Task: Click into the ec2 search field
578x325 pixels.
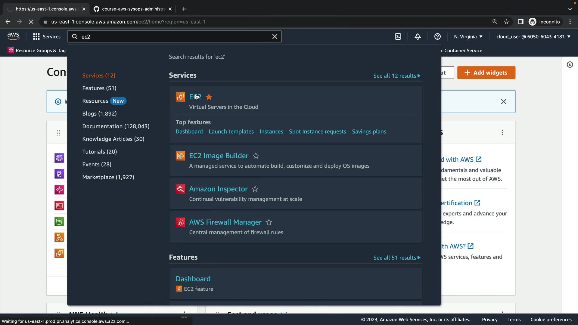Action: tap(175, 36)
